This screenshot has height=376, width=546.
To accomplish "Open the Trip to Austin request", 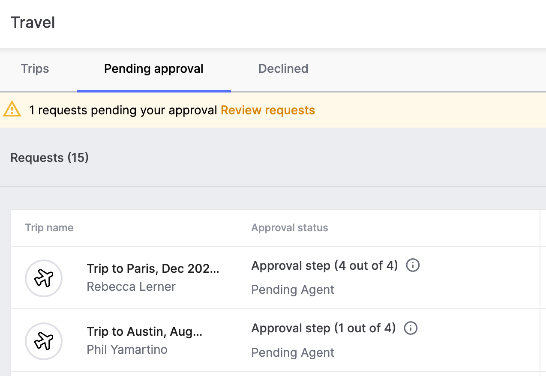I will tap(144, 332).
